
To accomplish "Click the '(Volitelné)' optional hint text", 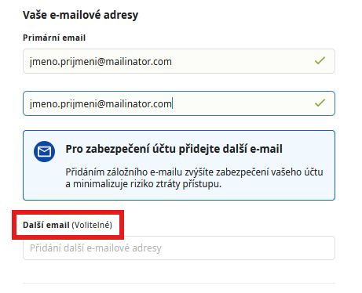I will point(92,225).
